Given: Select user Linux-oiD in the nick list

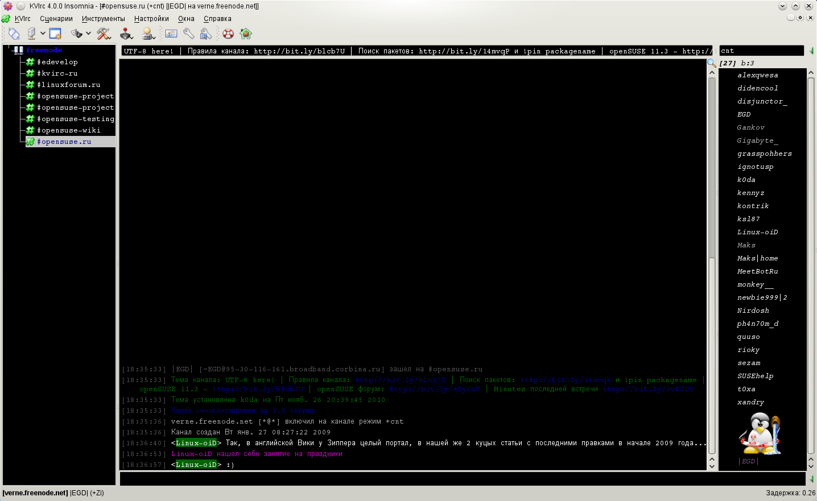Looking at the screenshot, I should [757, 232].
